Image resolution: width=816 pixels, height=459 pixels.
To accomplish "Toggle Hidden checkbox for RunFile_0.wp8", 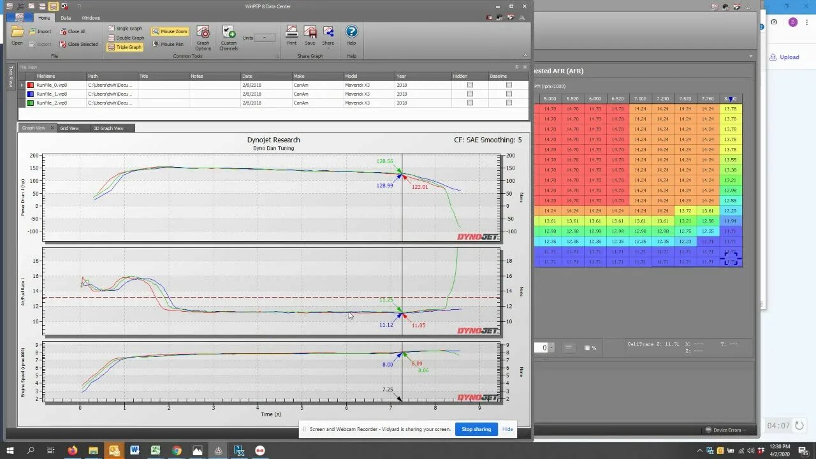I will (x=470, y=85).
